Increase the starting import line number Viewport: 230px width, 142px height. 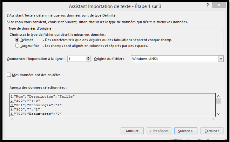[88, 57]
